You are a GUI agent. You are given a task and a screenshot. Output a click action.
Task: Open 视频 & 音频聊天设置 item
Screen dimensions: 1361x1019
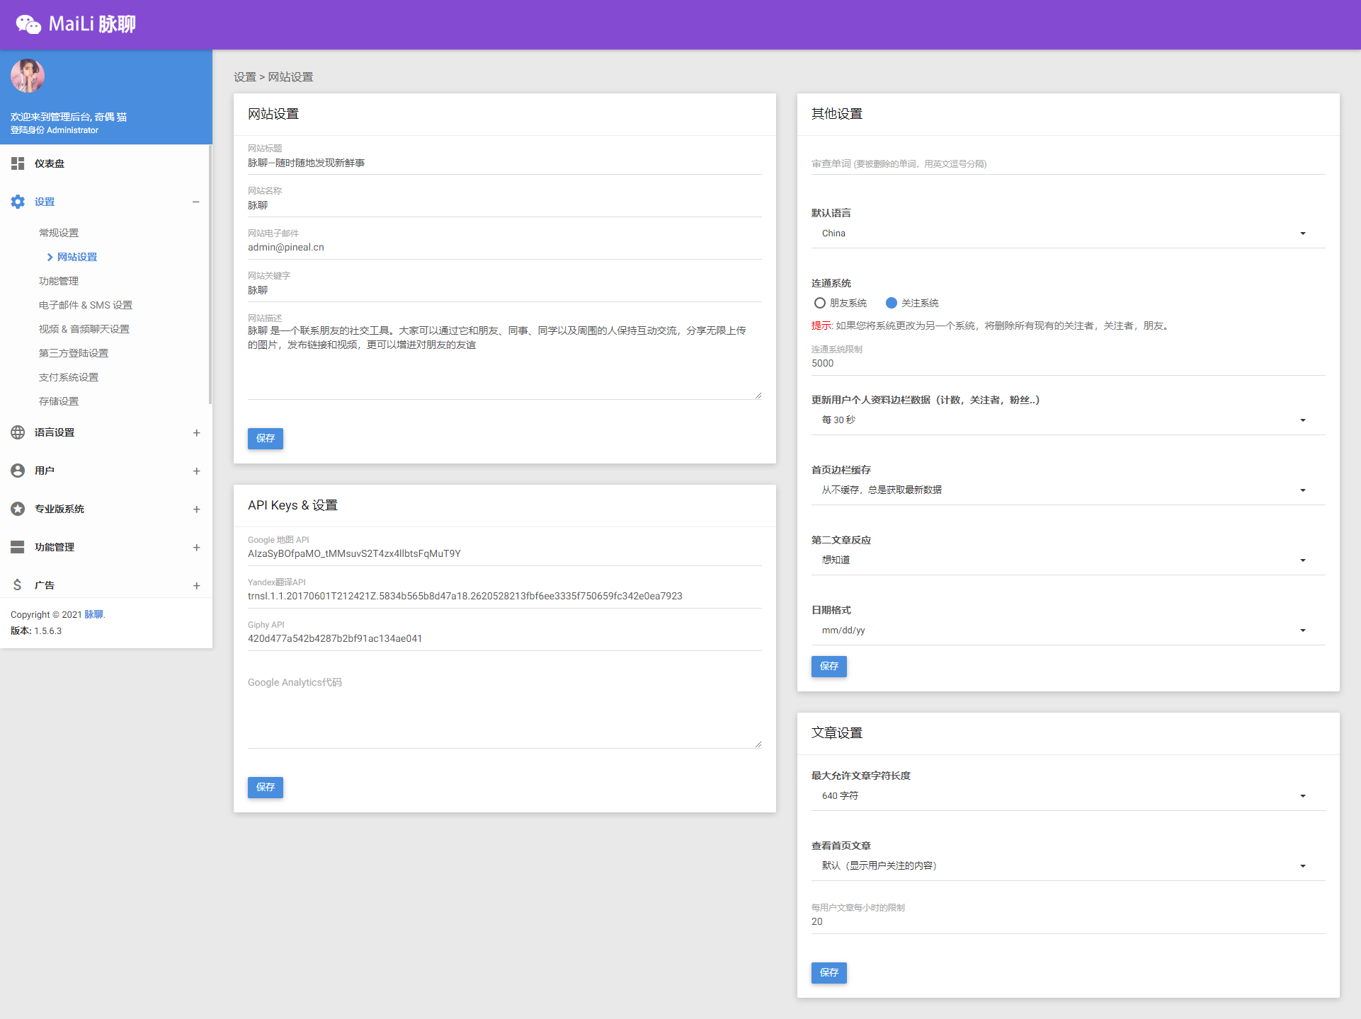click(x=84, y=329)
